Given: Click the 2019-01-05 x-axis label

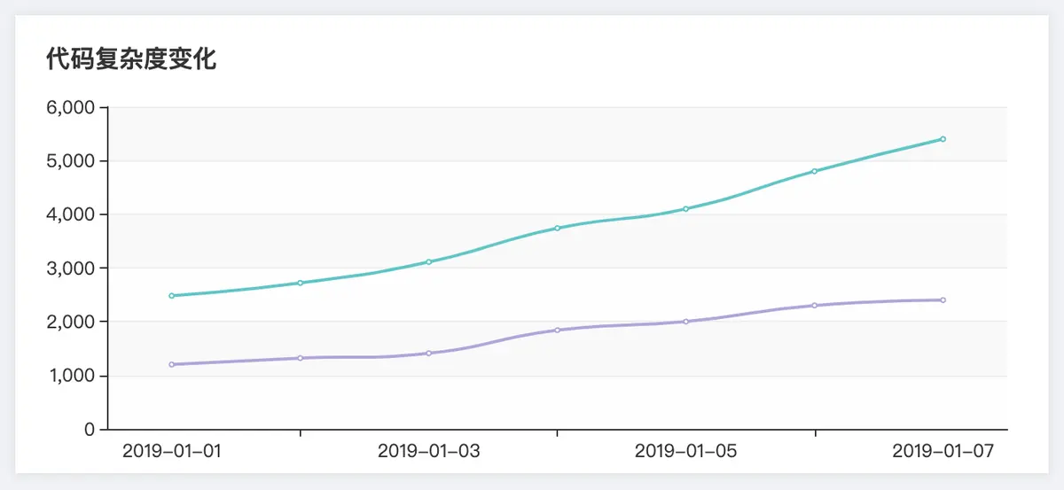Looking at the screenshot, I should coord(686,451).
